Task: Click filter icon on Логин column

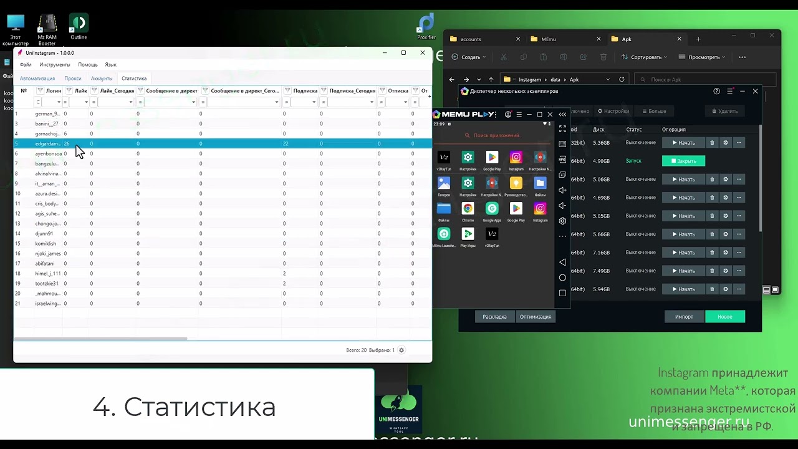Action: 41,91
